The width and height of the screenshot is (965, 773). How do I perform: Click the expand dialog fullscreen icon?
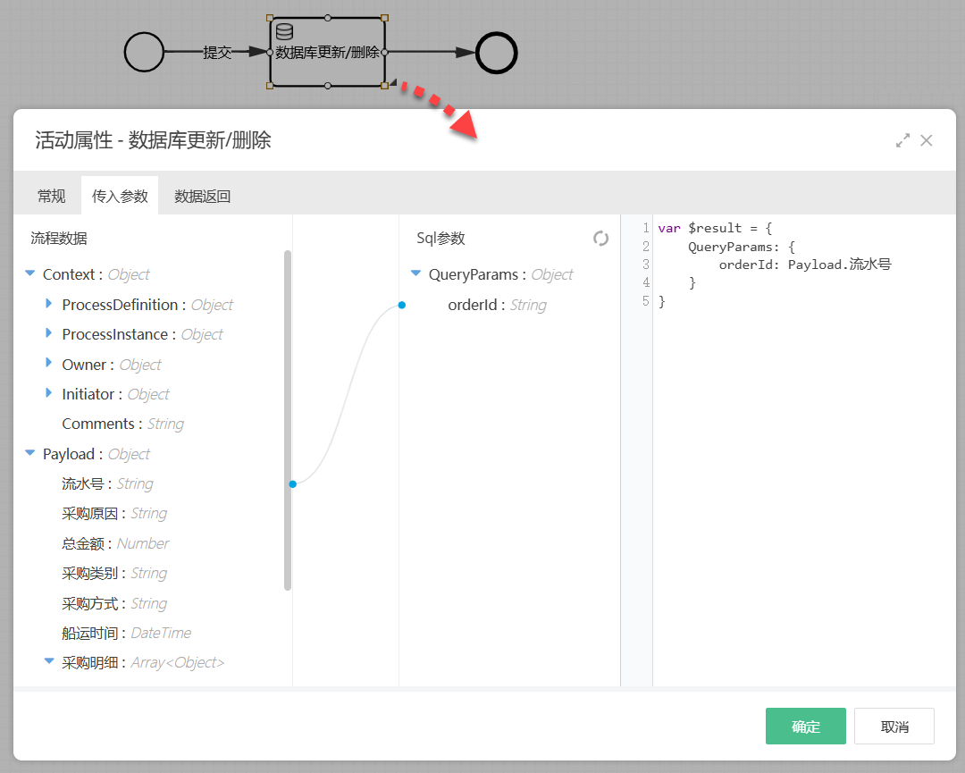pos(903,140)
